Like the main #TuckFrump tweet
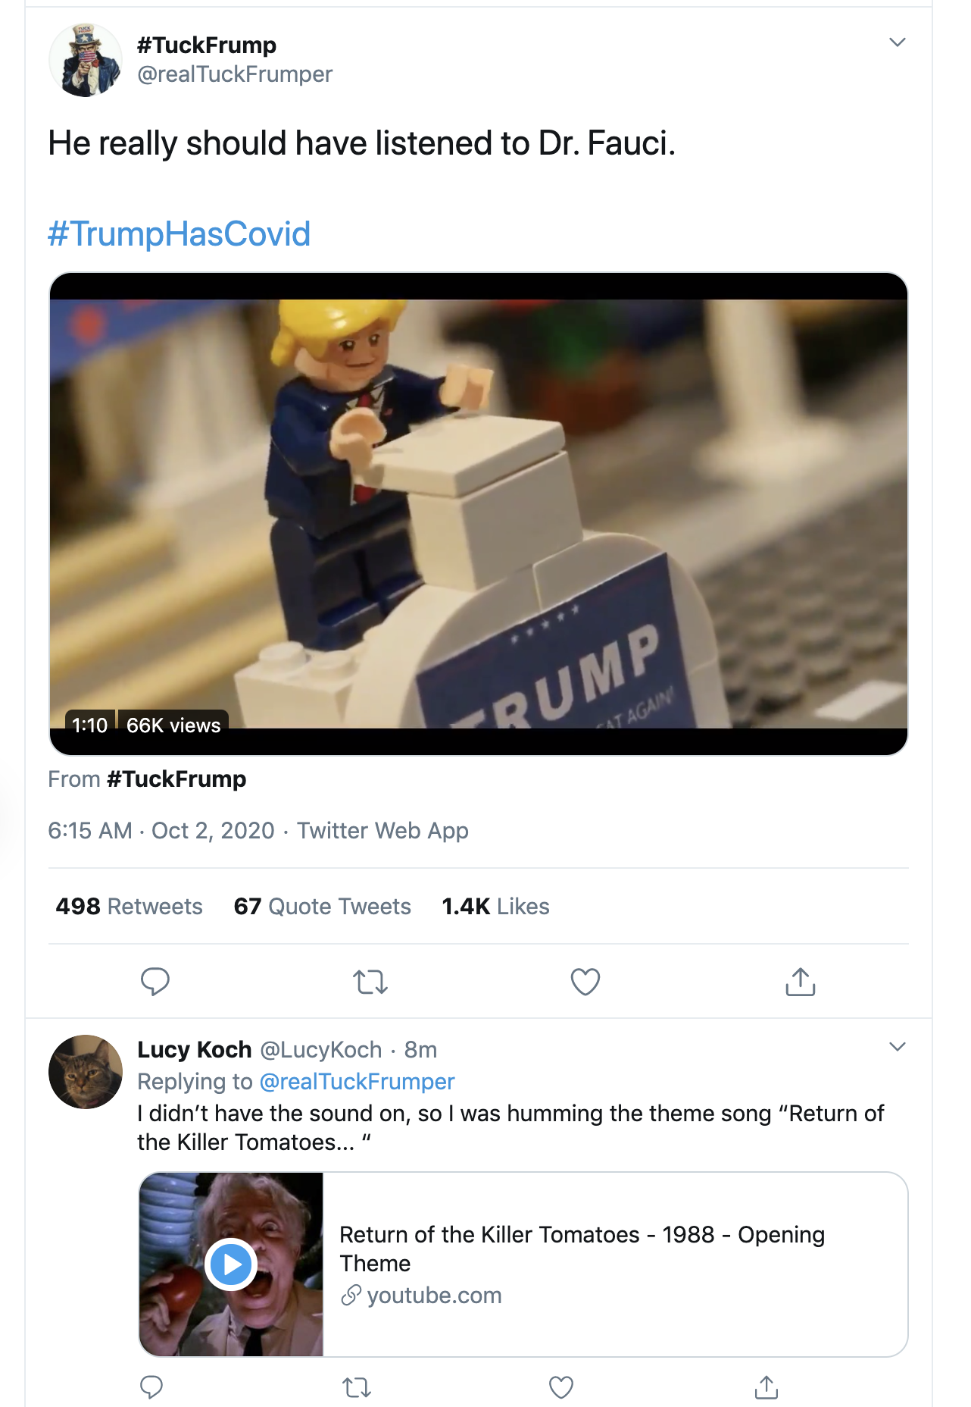The image size is (971, 1407). click(585, 982)
